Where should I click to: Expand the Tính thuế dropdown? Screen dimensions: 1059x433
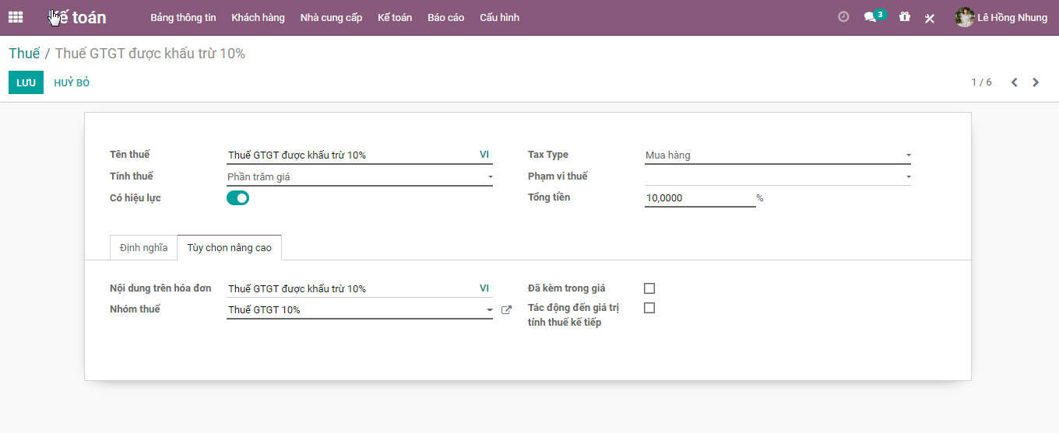pyautogui.click(x=359, y=177)
